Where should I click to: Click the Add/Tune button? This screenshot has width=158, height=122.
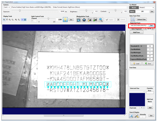[137, 32]
